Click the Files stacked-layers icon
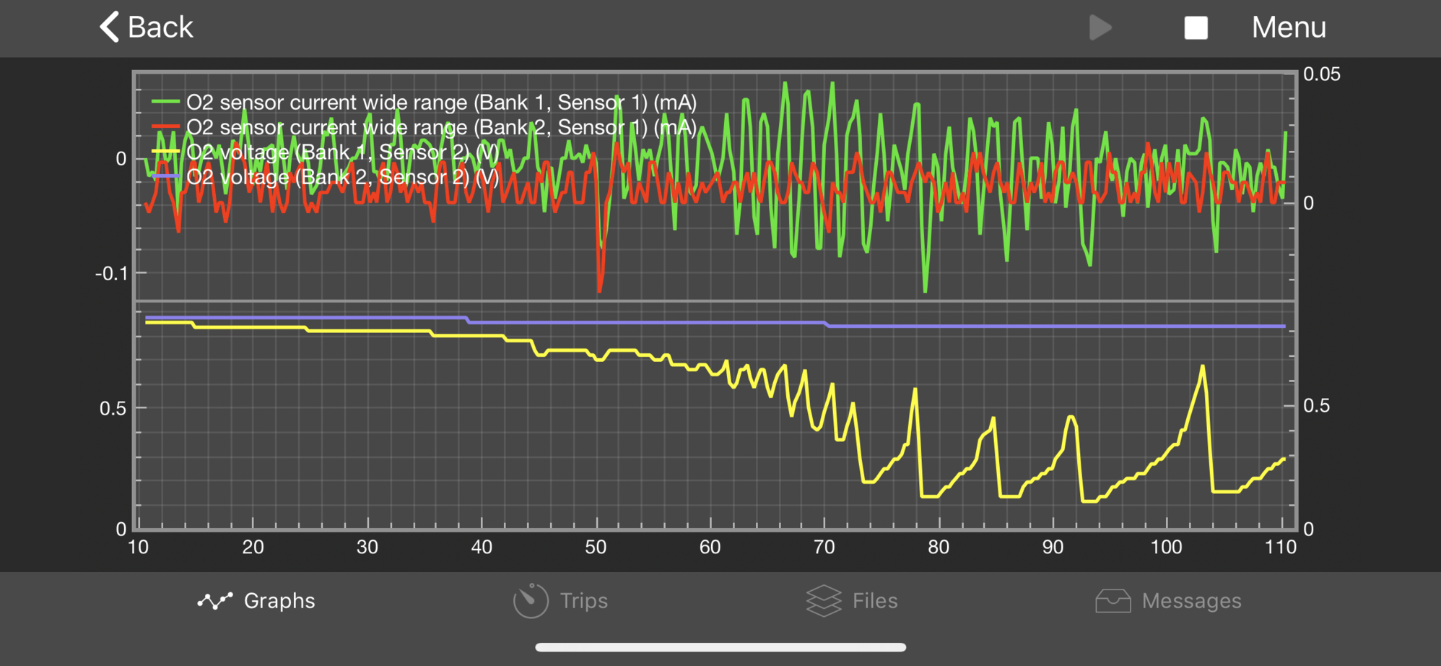The image size is (1441, 666). tap(824, 600)
